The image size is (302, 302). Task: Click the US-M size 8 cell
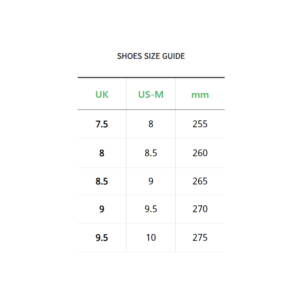151,124
